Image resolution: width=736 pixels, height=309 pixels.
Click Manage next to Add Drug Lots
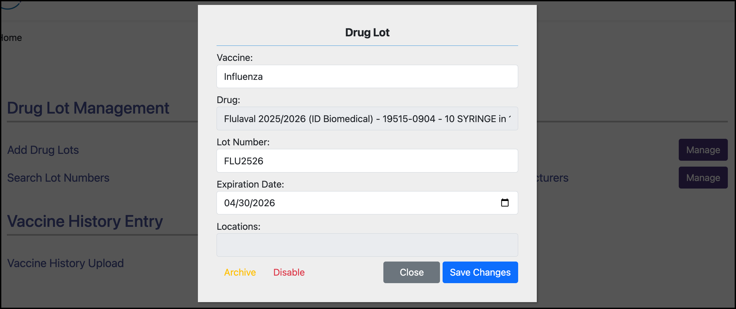click(703, 150)
